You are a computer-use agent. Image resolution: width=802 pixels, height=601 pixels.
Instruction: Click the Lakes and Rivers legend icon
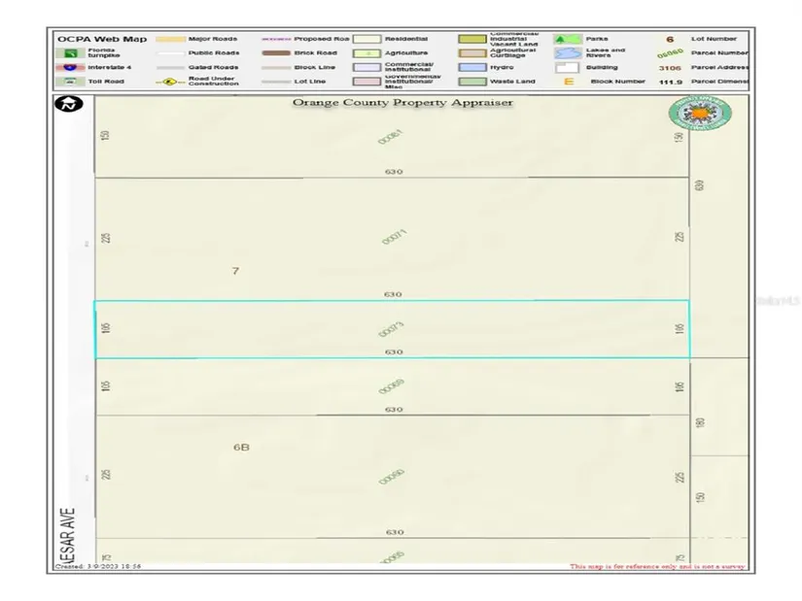pos(567,52)
